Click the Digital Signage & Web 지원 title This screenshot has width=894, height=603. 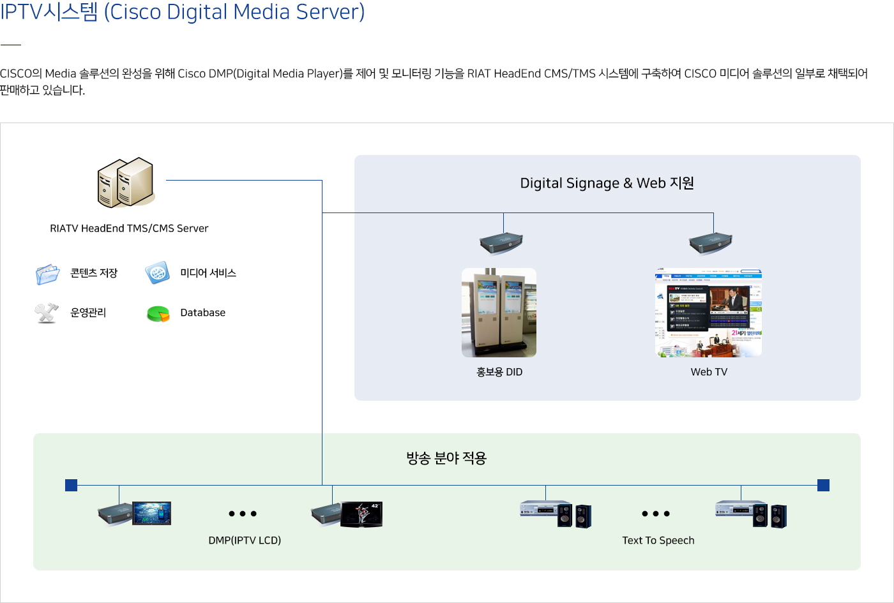607,183
